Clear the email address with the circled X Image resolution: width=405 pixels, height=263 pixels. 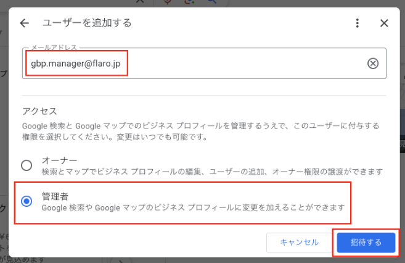point(373,64)
